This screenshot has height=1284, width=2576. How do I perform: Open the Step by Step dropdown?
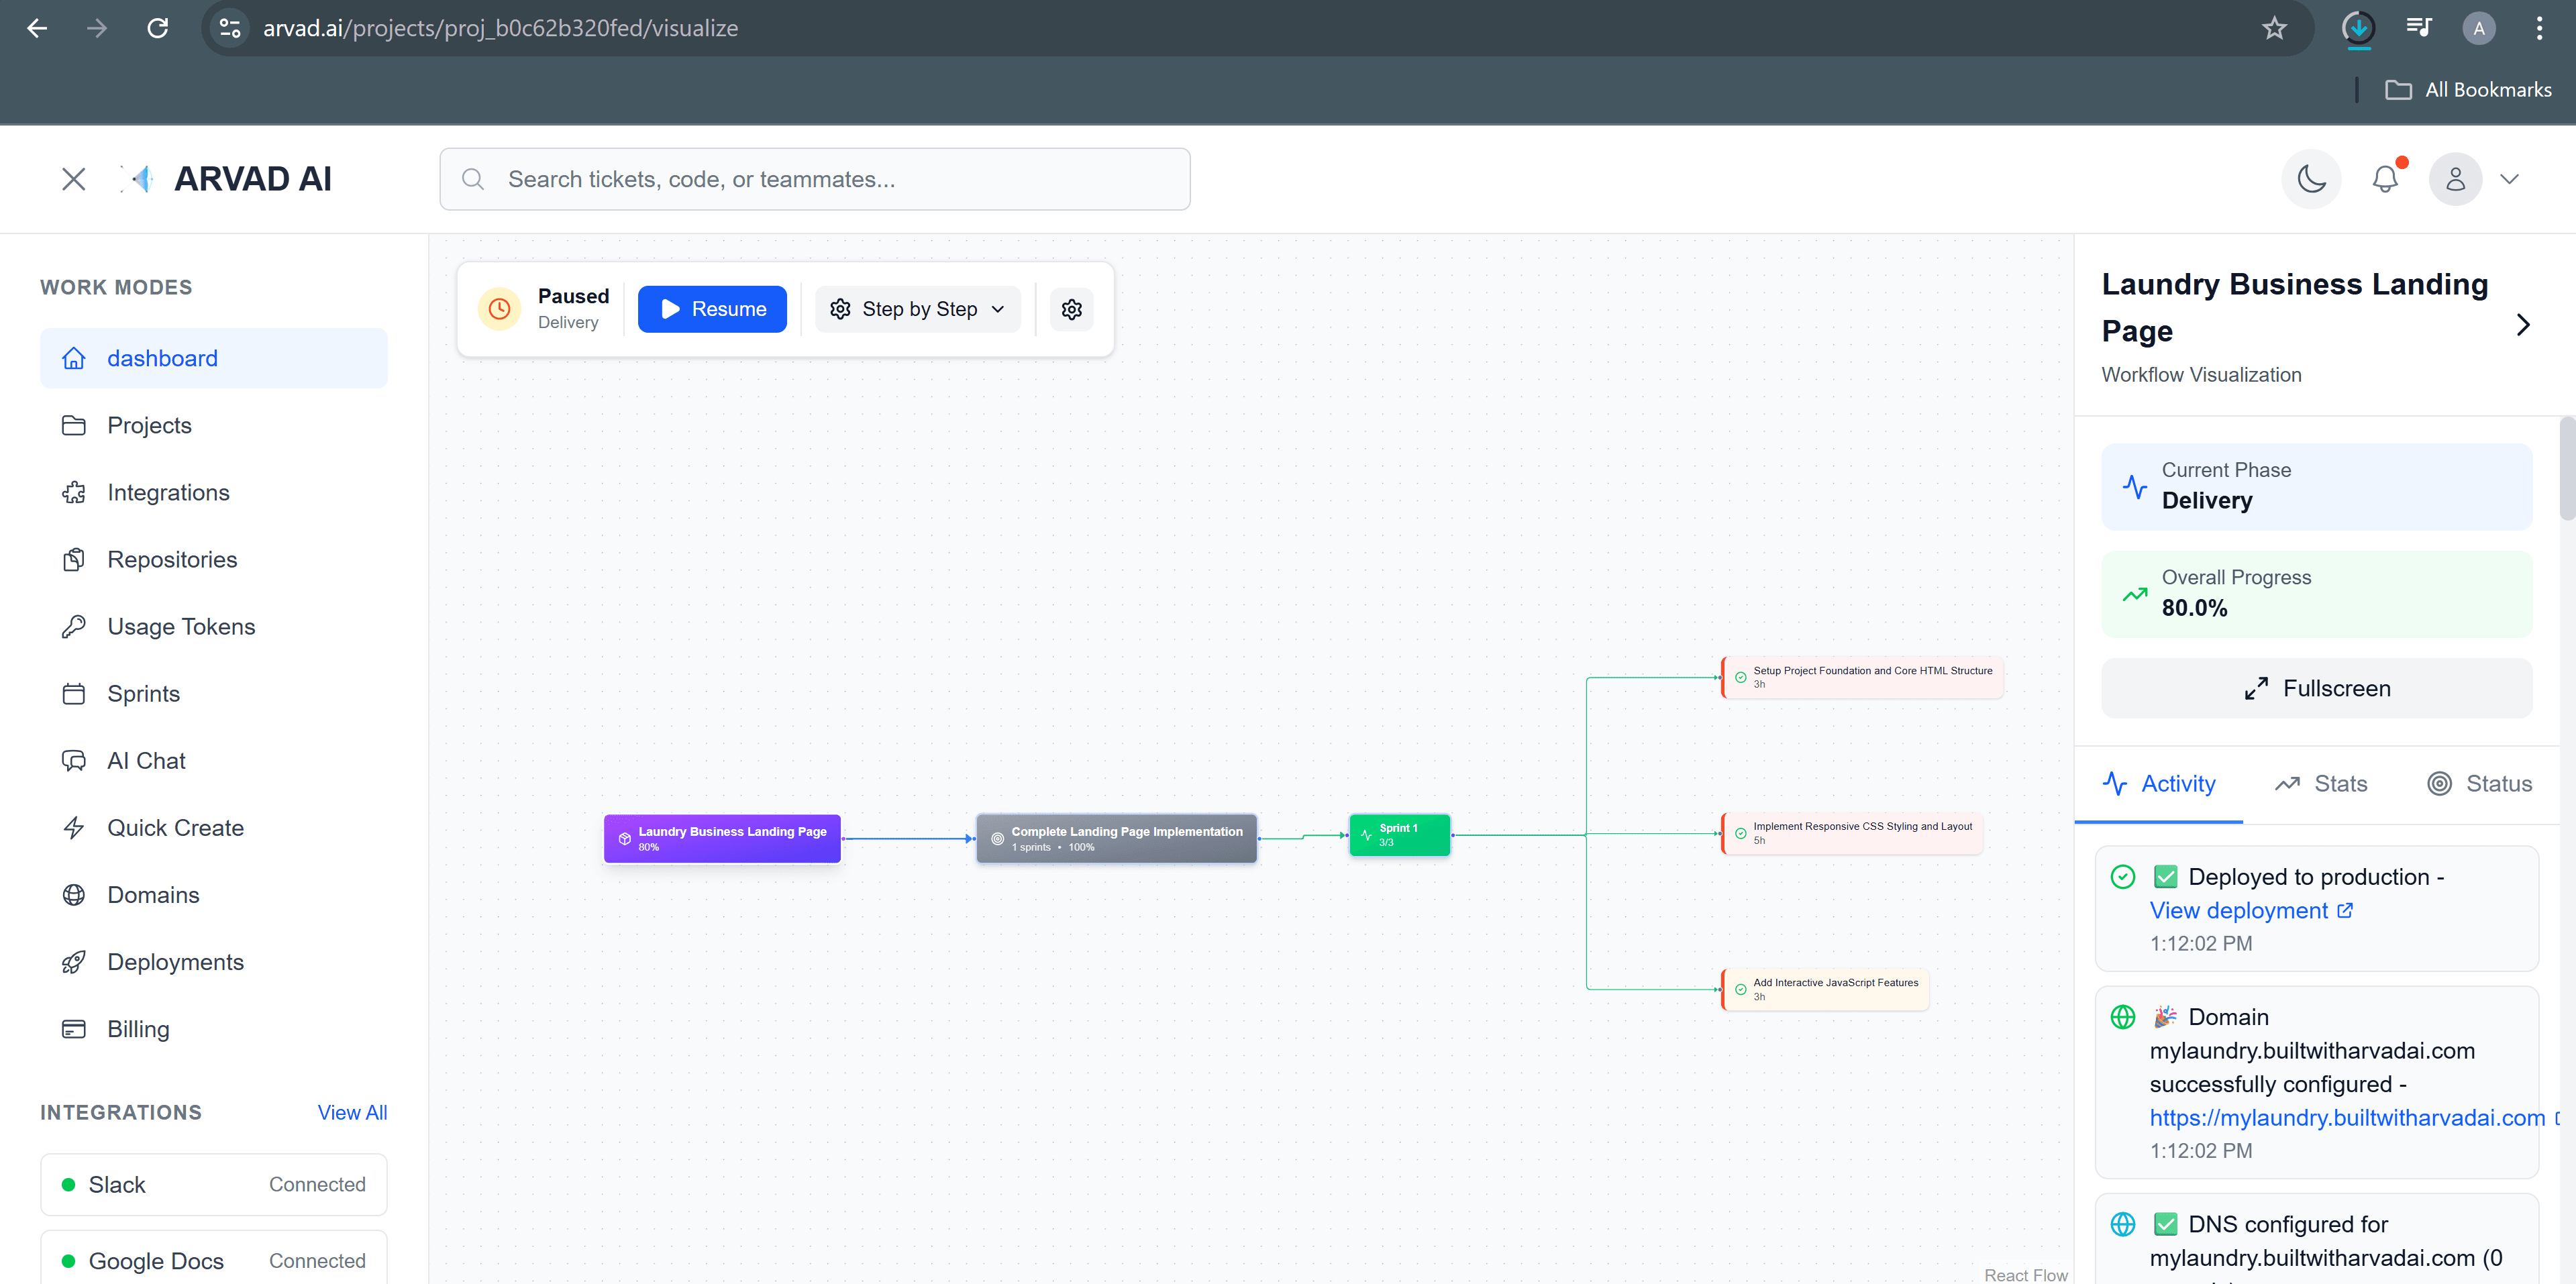pos(916,308)
